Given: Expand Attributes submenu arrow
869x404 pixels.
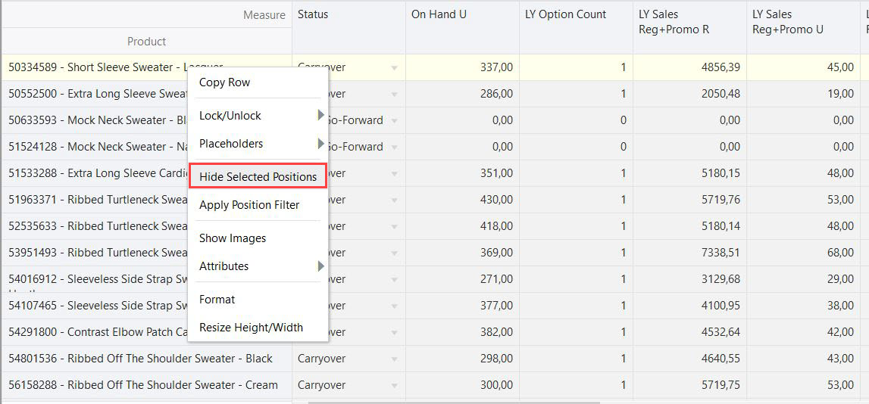Looking at the screenshot, I should [x=320, y=266].
